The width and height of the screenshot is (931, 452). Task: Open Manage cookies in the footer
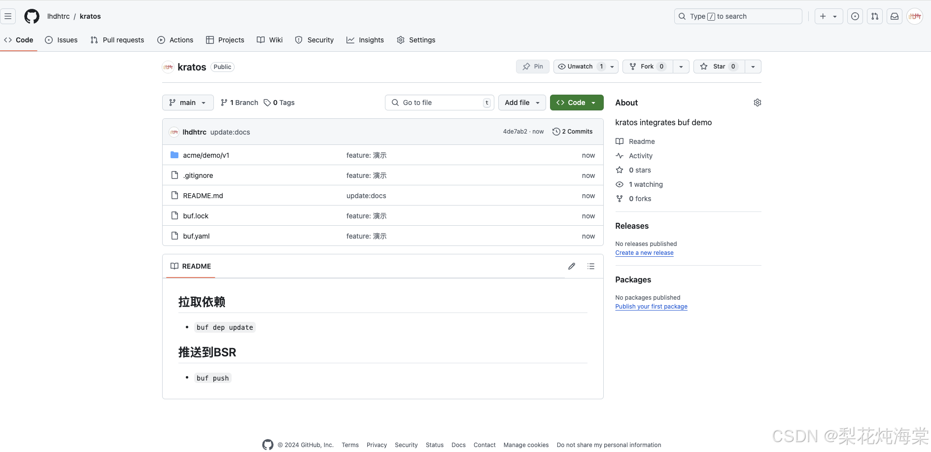(526, 445)
